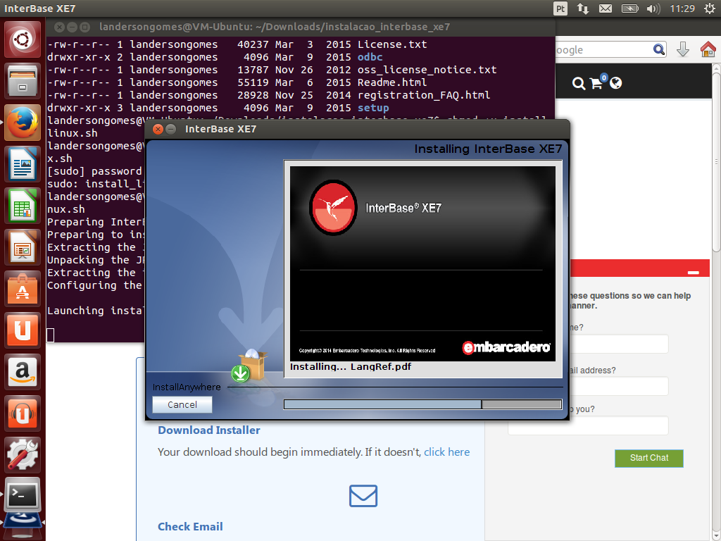Open the clock menu showing 11:29
Image resolution: width=721 pixels, height=541 pixels.
click(682, 8)
